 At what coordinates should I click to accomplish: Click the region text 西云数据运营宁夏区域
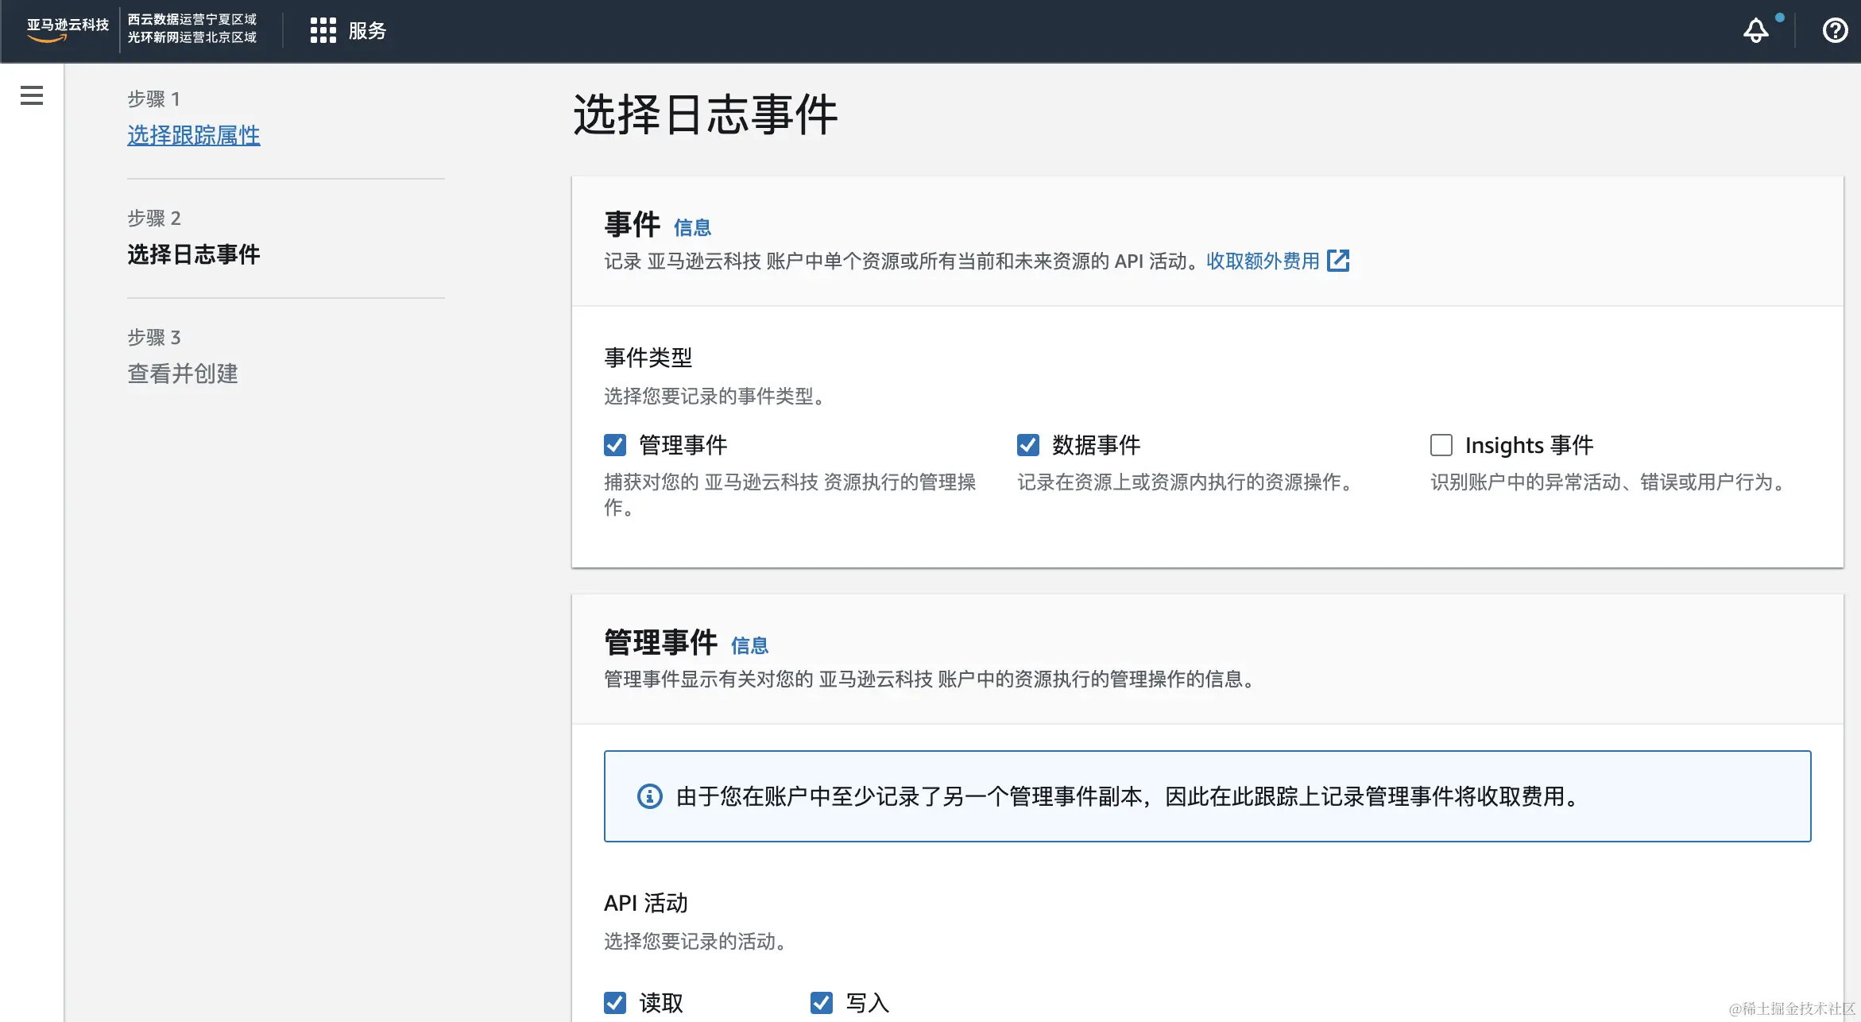click(x=192, y=19)
